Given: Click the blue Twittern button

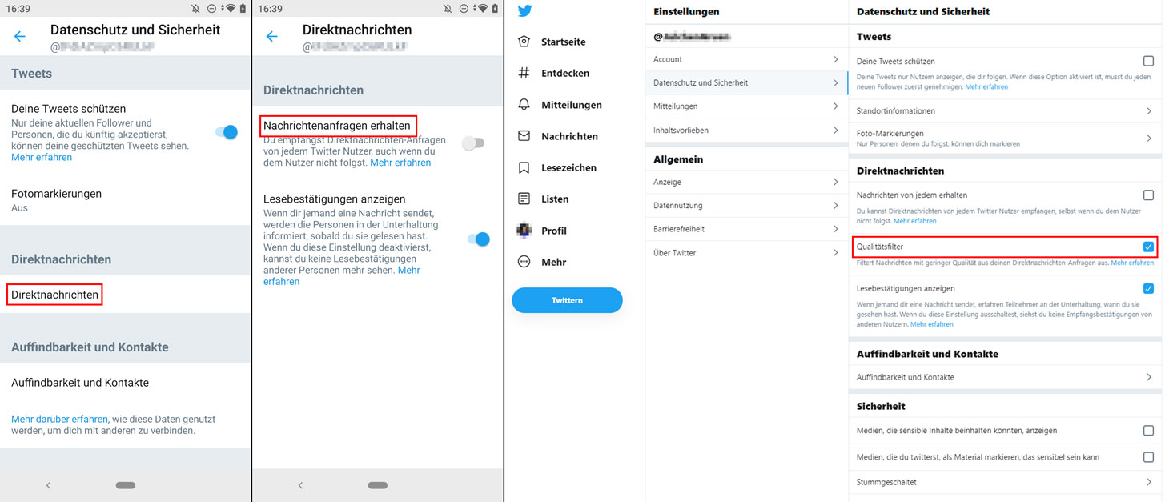Looking at the screenshot, I should pyautogui.click(x=567, y=300).
